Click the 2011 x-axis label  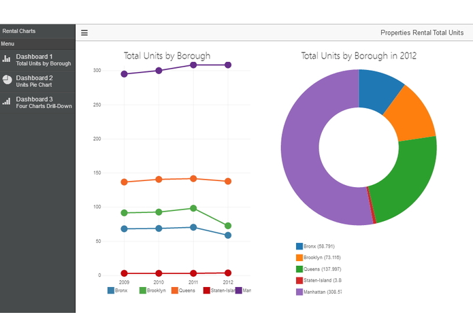(x=193, y=282)
